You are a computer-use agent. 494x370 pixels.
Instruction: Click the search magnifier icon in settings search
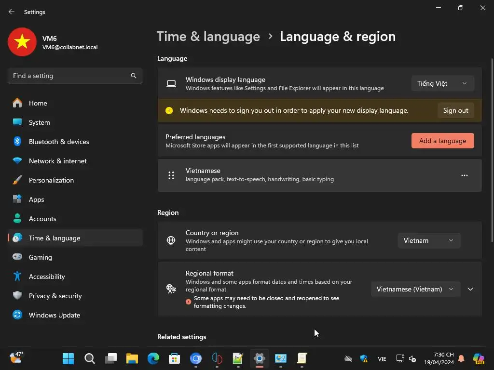[x=134, y=76]
